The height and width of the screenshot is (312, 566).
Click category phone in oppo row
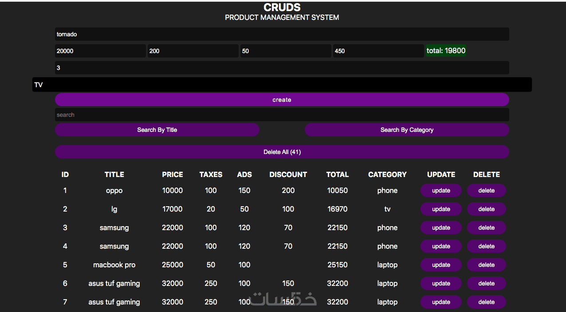pyautogui.click(x=387, y=191)
